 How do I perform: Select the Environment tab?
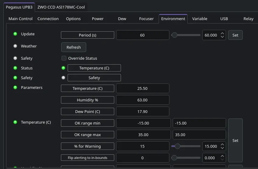[173, 19]
